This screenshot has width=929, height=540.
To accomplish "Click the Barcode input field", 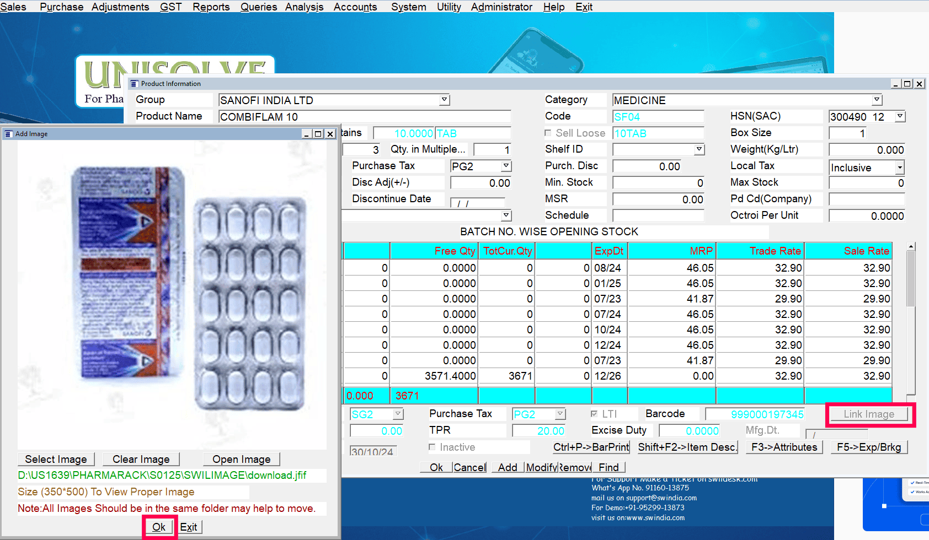I will click(x=755, y=414).
